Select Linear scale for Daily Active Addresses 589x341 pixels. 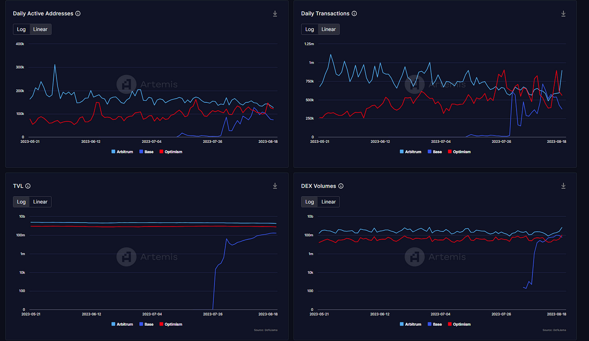tap(40, 29)
